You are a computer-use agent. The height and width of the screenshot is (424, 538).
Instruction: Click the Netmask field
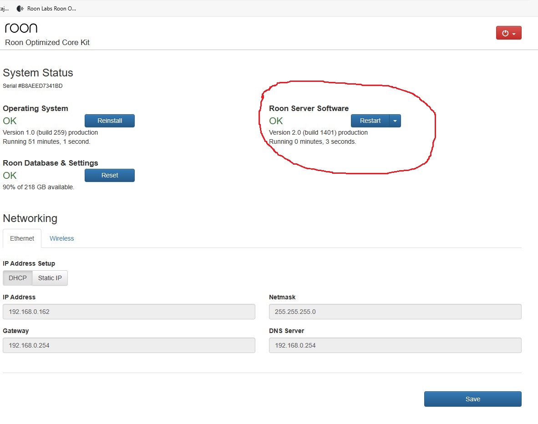(395, 312)
